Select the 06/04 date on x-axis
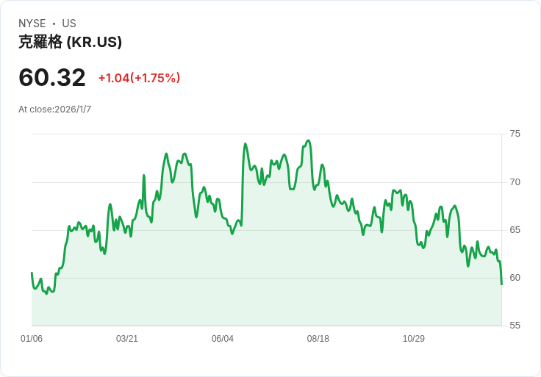 tap(223, 339)
